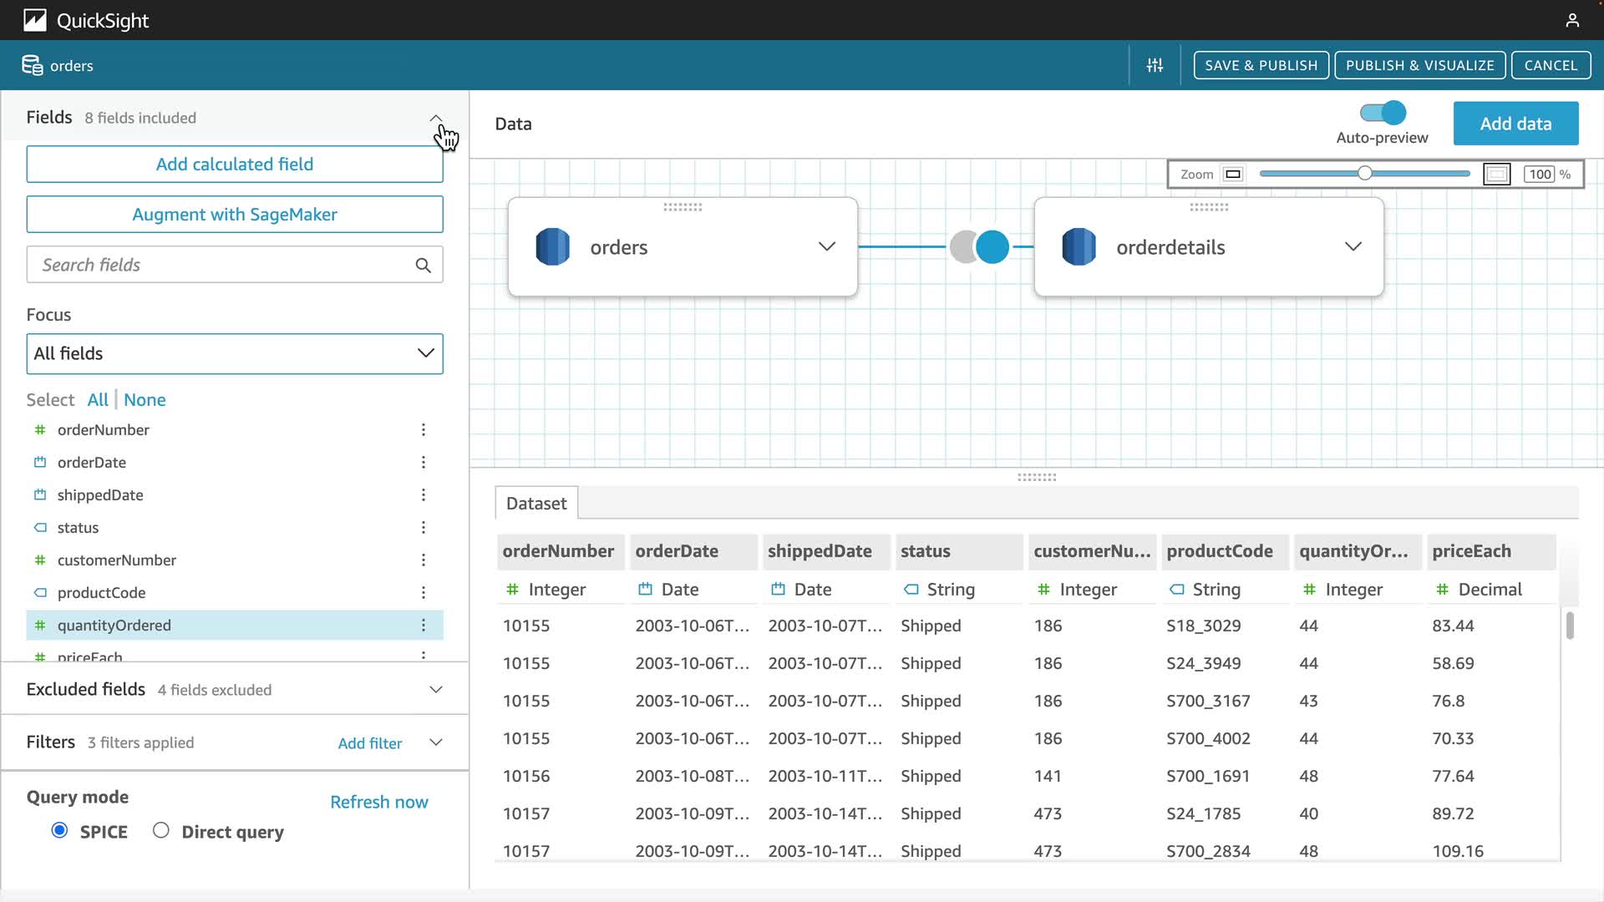This screenshot has width=1604, height=902.
Task: Switch to the Dataset tab
Action: pos(536,504)
